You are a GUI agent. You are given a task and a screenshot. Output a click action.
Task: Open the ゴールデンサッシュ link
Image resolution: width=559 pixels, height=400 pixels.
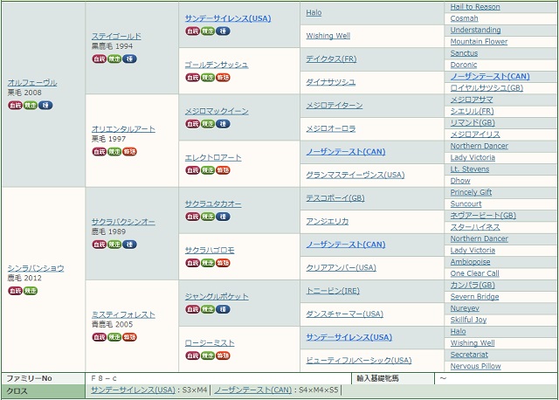coord(217,65)
